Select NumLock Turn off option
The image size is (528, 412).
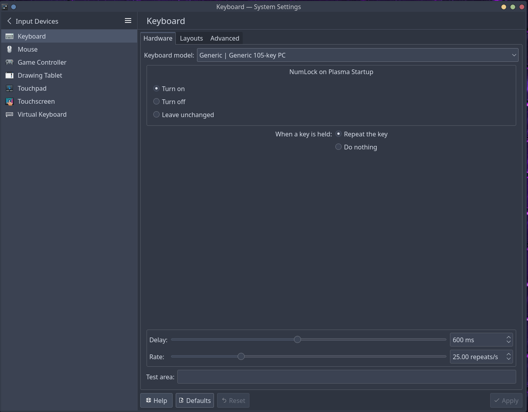[156, 102]
